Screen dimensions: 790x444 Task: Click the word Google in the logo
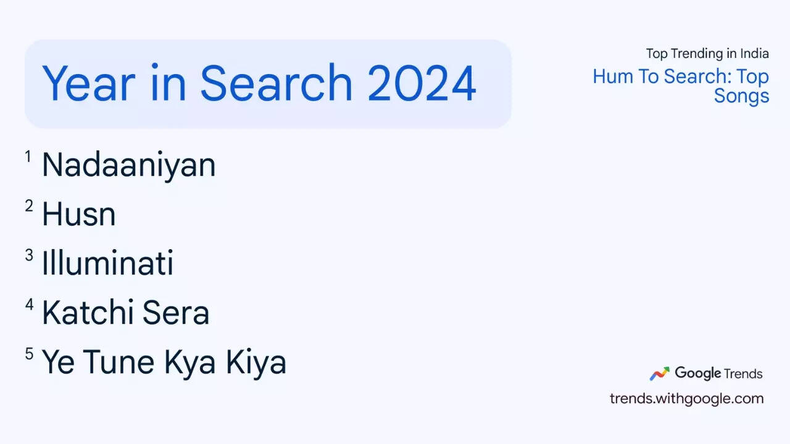coord(697,373)
